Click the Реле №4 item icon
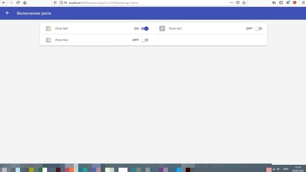306x172 pixels. pos(48,40)
